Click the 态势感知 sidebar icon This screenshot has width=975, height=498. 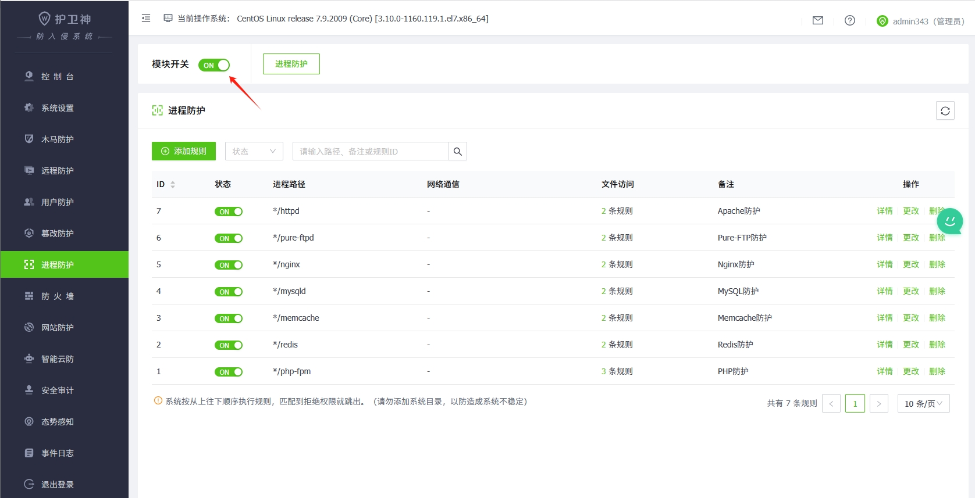[29, 421]
